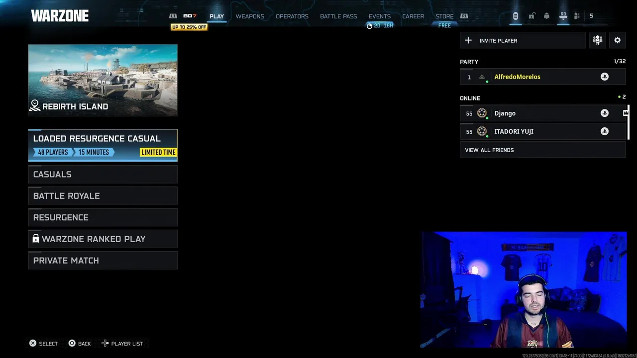Open PRIVATE MATCH
The width and height of the screenshot is (637, 358).
[x=103, y=261]
